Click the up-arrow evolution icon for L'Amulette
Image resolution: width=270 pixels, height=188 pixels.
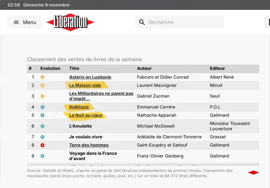point(42,126)
